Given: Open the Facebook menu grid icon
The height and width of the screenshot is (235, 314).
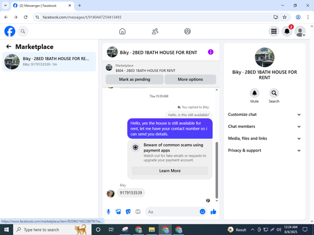Looking at the screenshot, I should click(274, 31).
